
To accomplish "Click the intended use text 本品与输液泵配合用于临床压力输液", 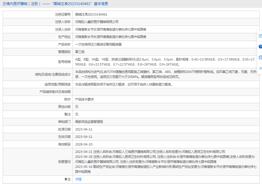I will coord(124,84).
